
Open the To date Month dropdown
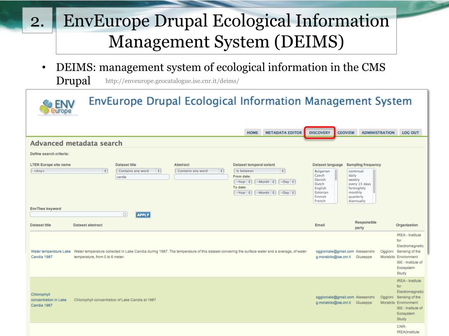[265, 192]
